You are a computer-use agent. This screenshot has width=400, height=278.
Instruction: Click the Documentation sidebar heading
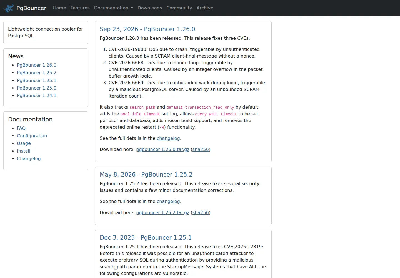(x=30, y=119)
